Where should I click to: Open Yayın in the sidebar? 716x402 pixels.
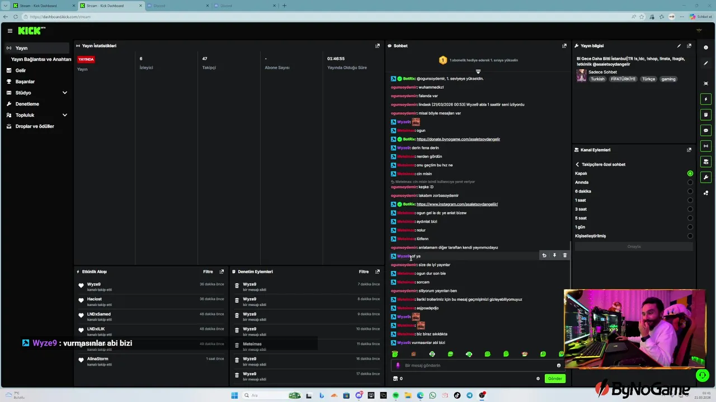[x=37, y=48]
